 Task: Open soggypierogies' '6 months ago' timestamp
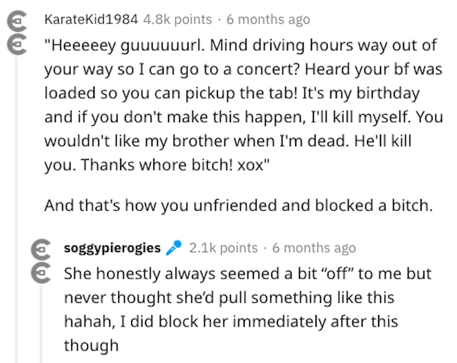pos(314,248)
